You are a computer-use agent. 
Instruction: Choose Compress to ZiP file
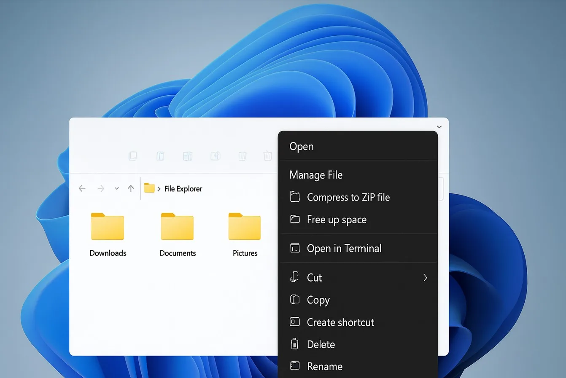pos(348,197)
